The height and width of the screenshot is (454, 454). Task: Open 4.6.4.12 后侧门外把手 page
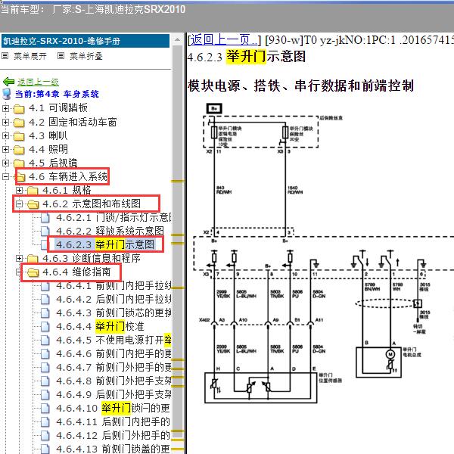click(x=113, y=435)
